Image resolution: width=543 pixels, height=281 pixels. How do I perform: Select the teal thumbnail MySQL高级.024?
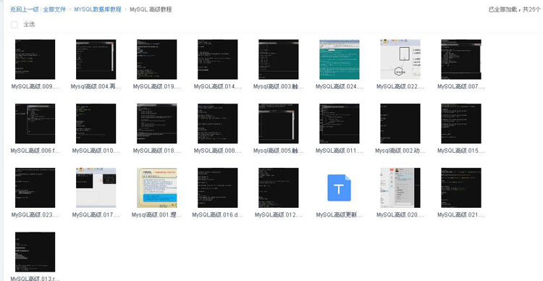(x=340, y=59)
